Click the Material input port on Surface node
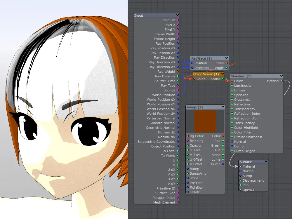Screen dimensions: 292x219 tap(240, 166)
